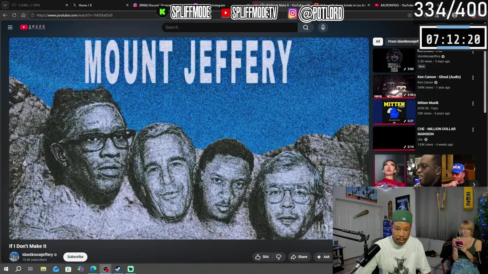
Task: Close the 'Home / X' browser tab
Action: click(127, 5)
